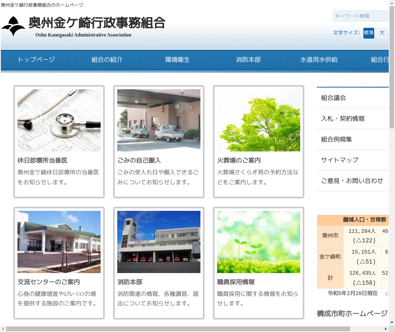395x332 pixels.
Task: Open the トップページ menu item
Action: click(x=36, y=60)
